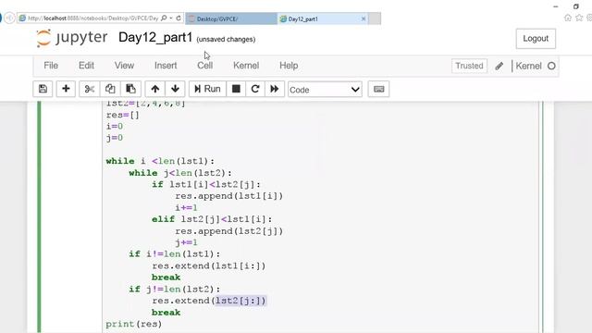Open a new browser tab
Screen dimensions: 592x333
pos(375,18)
